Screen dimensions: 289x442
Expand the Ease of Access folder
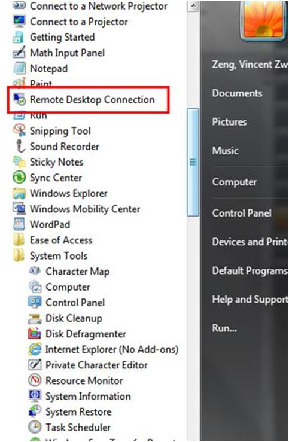(53, 240)
